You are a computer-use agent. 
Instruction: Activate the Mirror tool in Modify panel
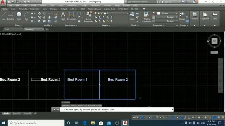pyautogui.click(x=44, y=17)
